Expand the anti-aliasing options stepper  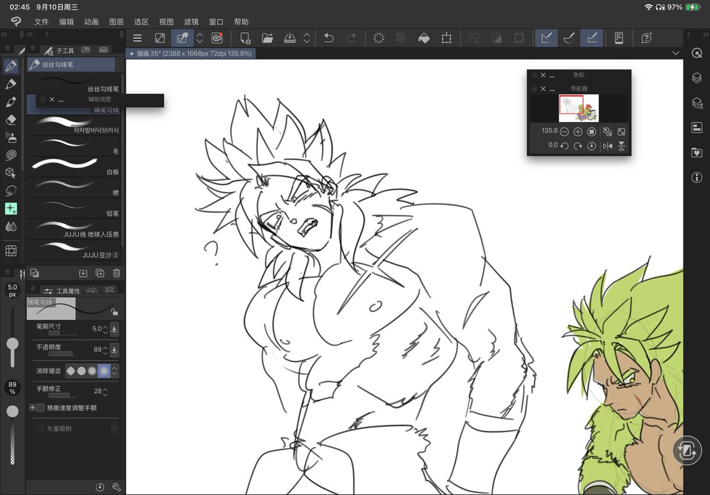[115, 371]
